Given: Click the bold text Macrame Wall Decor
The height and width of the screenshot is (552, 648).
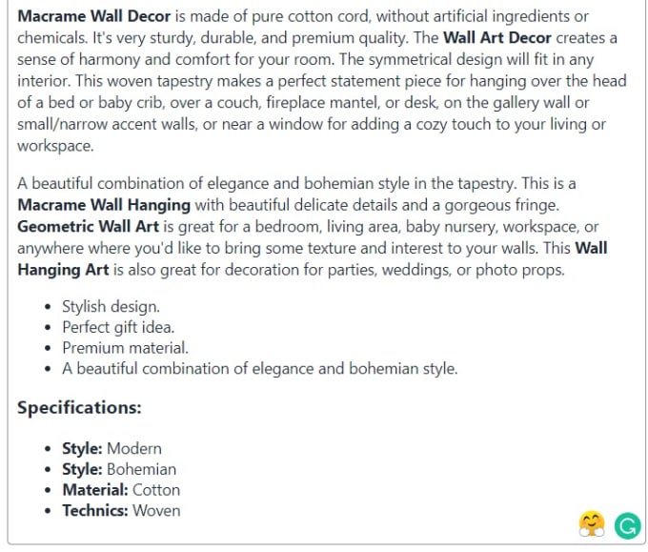Looking at the screenshot, I should [93, 16].
